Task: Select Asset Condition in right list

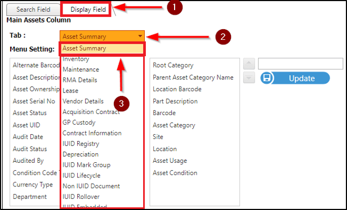Action: coord(175,173)
